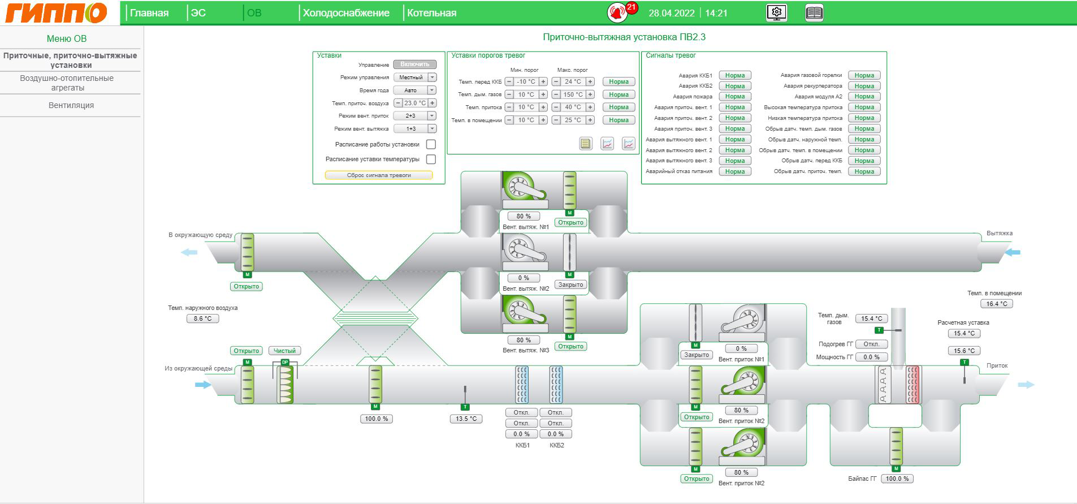1077x504 pixels.
Task: Open the alarm bell notifications icon
Action: point(617,12)
